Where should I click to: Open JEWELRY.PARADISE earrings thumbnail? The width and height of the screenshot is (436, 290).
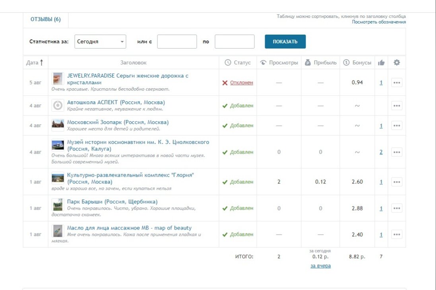coord(58,79)
